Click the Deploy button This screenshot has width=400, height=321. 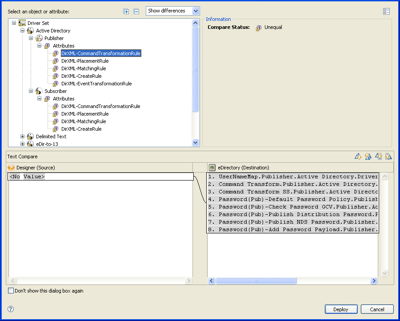pos(341,309)
